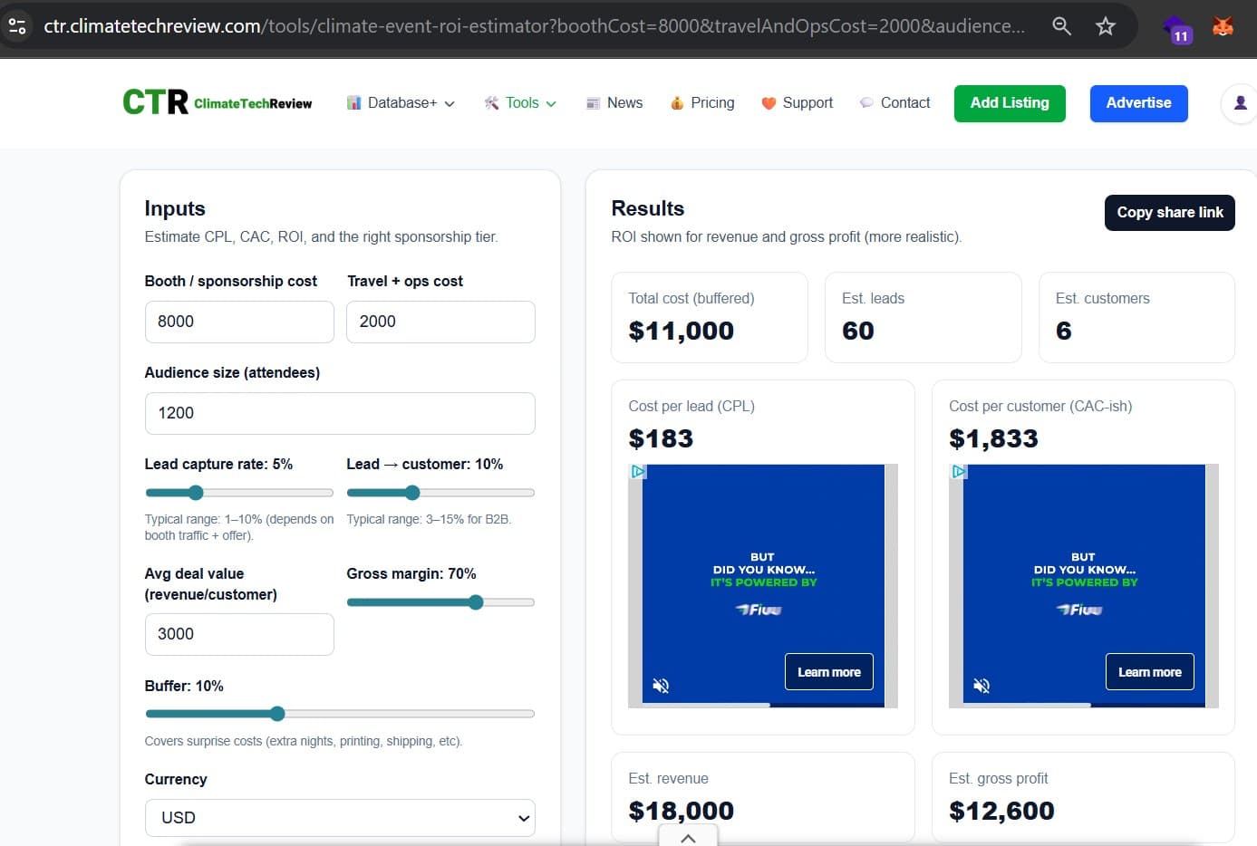Viewport: 1257px width, 846px height.
Task: Click the blue Advertise button
Action: coord(1138,103)
